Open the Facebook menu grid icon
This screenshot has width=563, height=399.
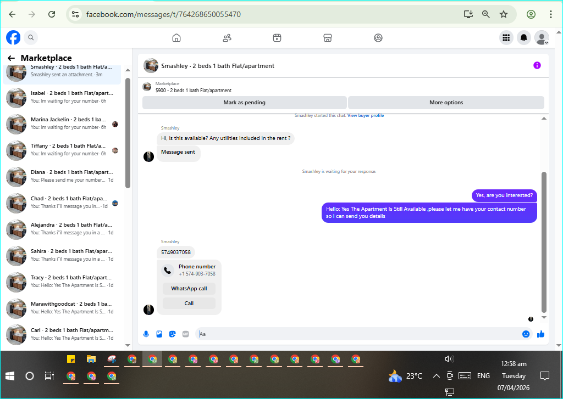[x=506, y=38]
